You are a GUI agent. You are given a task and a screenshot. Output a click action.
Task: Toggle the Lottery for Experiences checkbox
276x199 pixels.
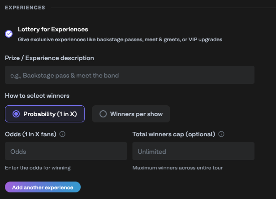point(9,34)
